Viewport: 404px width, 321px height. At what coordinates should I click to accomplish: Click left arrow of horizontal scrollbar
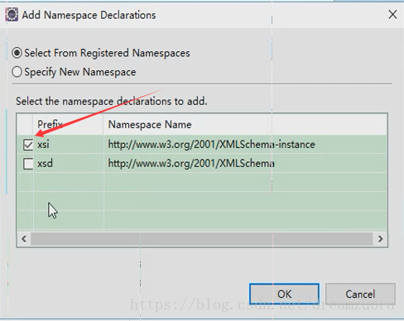24,238
